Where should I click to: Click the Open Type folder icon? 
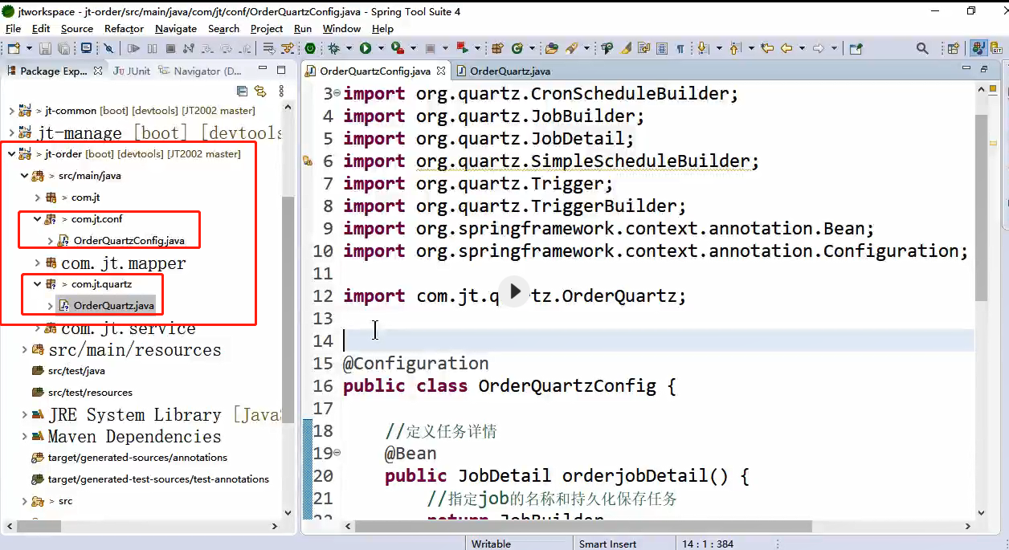point(552,48)
